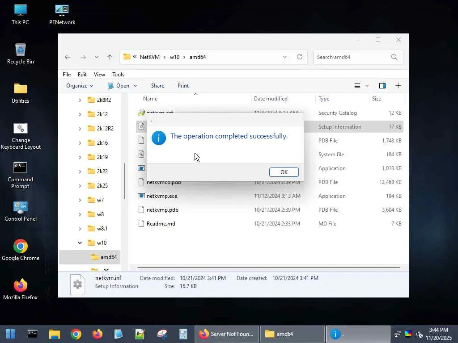Open the Organize dropdown
This screenshot has width=458, height=343.
pos(80,86)
